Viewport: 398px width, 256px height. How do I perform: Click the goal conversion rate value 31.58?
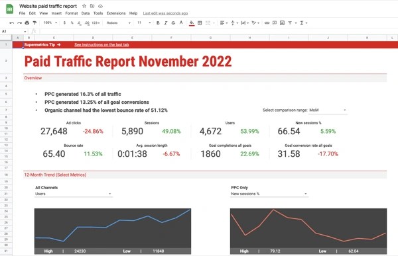click(289, 153)
